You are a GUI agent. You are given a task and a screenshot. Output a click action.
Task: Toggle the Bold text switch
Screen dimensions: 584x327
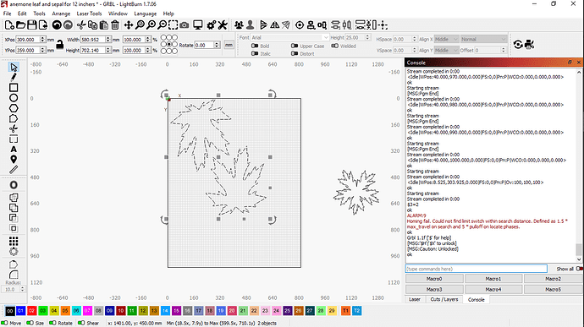[x=255, y=46]
